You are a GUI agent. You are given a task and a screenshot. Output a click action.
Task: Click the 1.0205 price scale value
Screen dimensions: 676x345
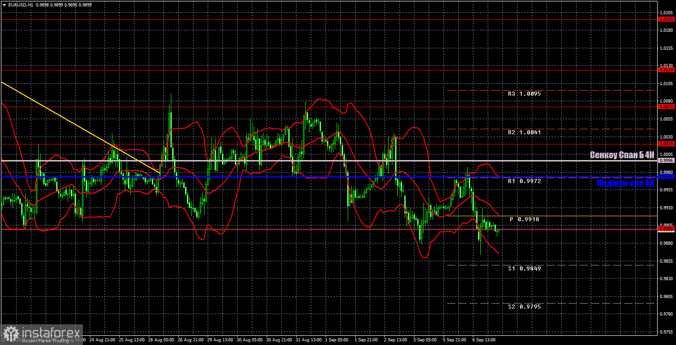[x=666, y=12]
